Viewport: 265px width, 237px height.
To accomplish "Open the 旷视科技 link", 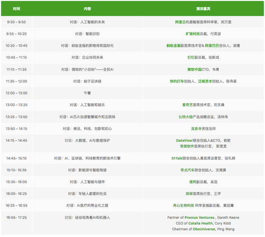I will point(193,34).
